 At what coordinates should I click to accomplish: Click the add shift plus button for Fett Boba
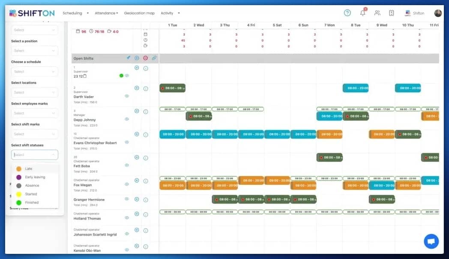137,158
